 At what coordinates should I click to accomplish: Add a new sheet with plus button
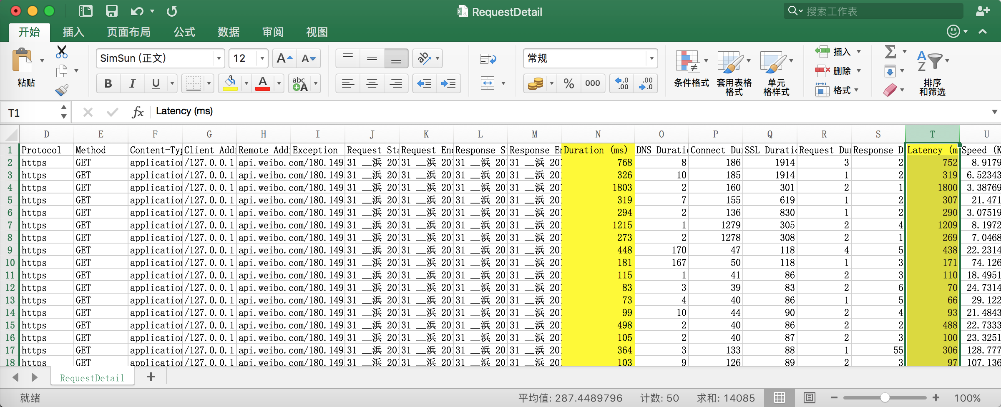(x=151, y=377)
